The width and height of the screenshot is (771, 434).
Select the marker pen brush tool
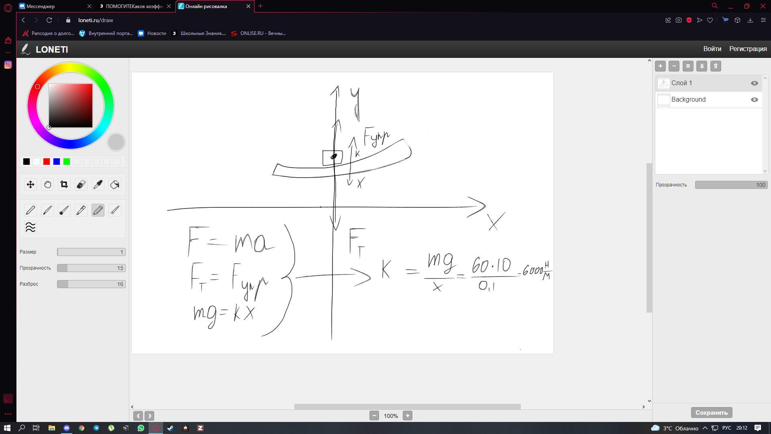[x=81, y=210]
